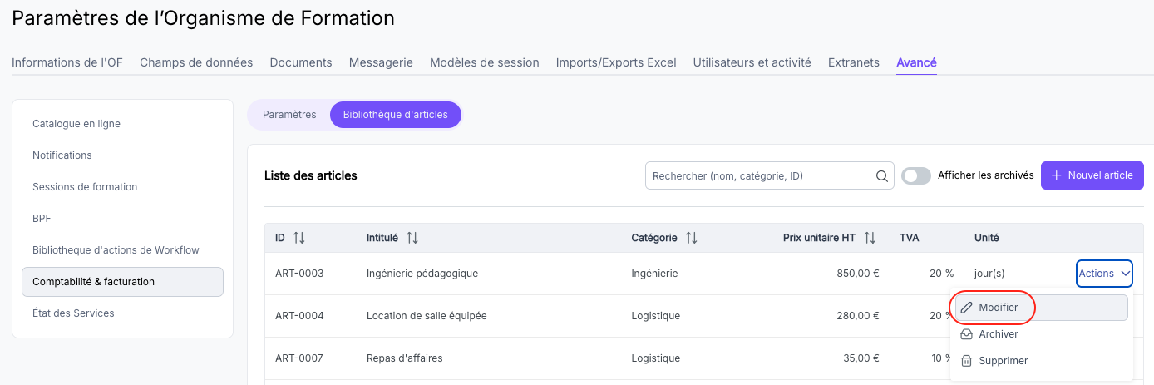The image size is (1154, 385).
Task: Choose Supprimer in the Actions menu
Action: pyautogui.click(x=1041, y=361)
